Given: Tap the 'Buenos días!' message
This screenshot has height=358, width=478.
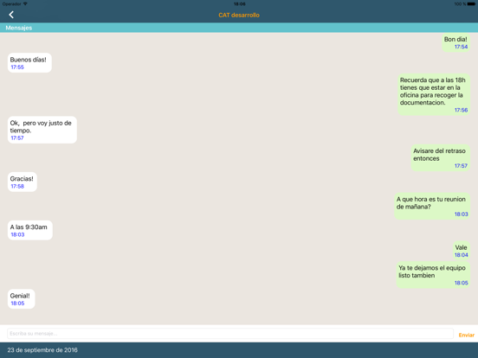Looking at the screenshot, I should coord(29,63).
